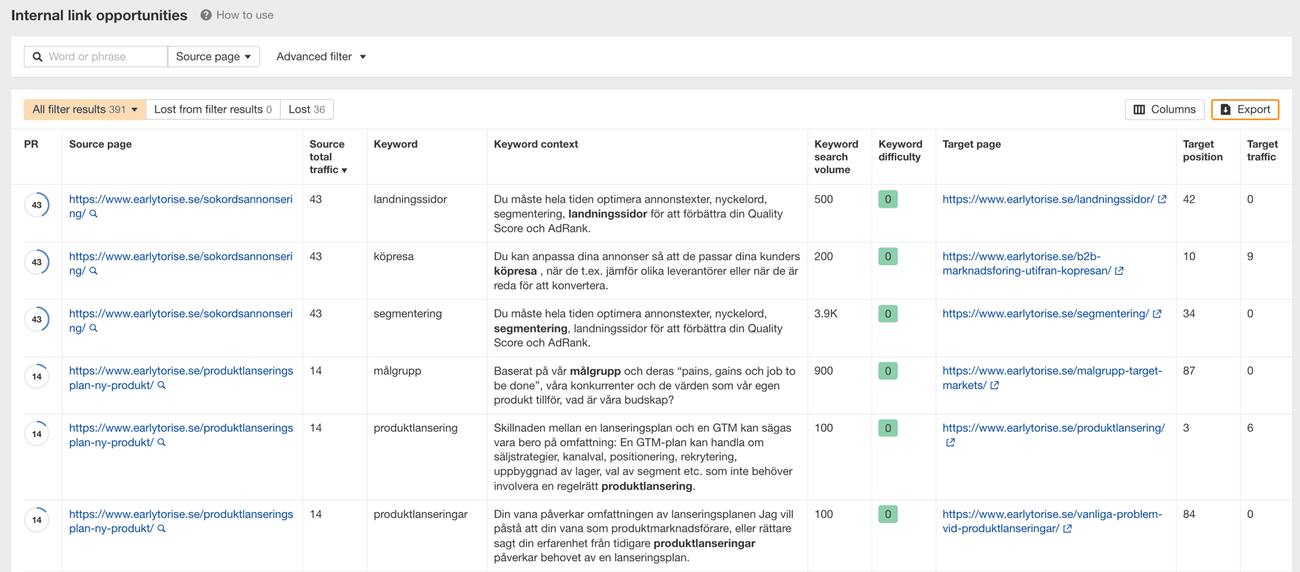Select keyword cell 'segmentering'
Screen dimensions: 1300x572
[x=408, y=314]
